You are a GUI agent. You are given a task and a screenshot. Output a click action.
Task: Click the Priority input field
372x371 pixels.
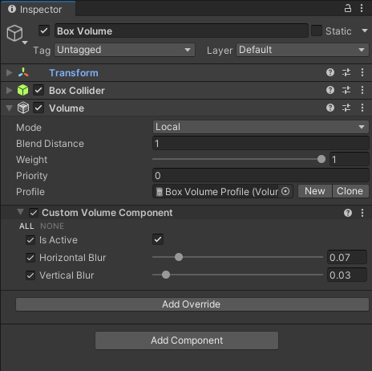coord(261,176)
